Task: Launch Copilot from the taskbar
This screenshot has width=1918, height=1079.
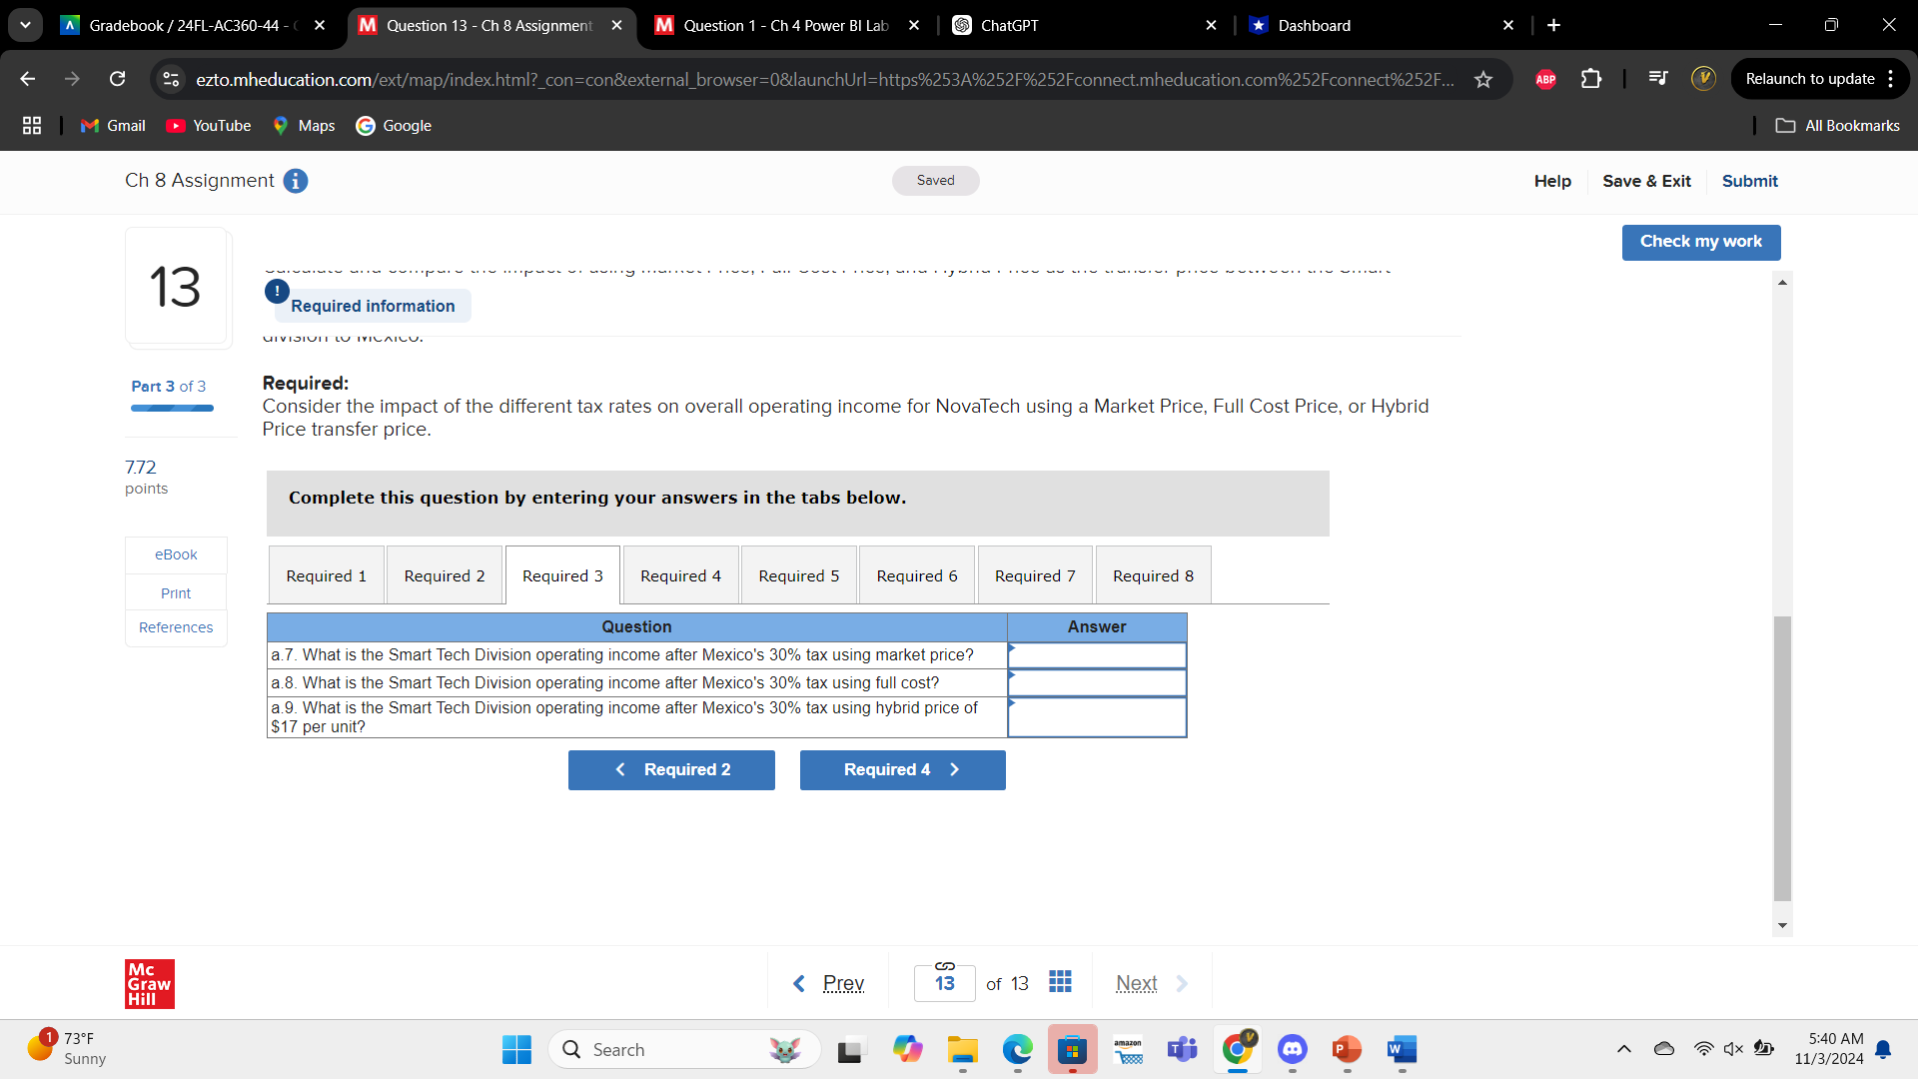Action: [x=907, y=1050]
